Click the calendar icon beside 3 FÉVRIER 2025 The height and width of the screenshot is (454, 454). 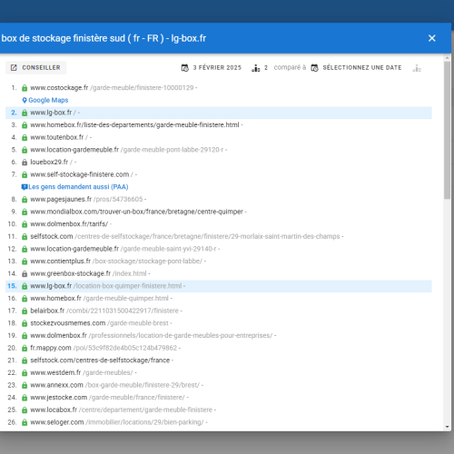(185, 68)
